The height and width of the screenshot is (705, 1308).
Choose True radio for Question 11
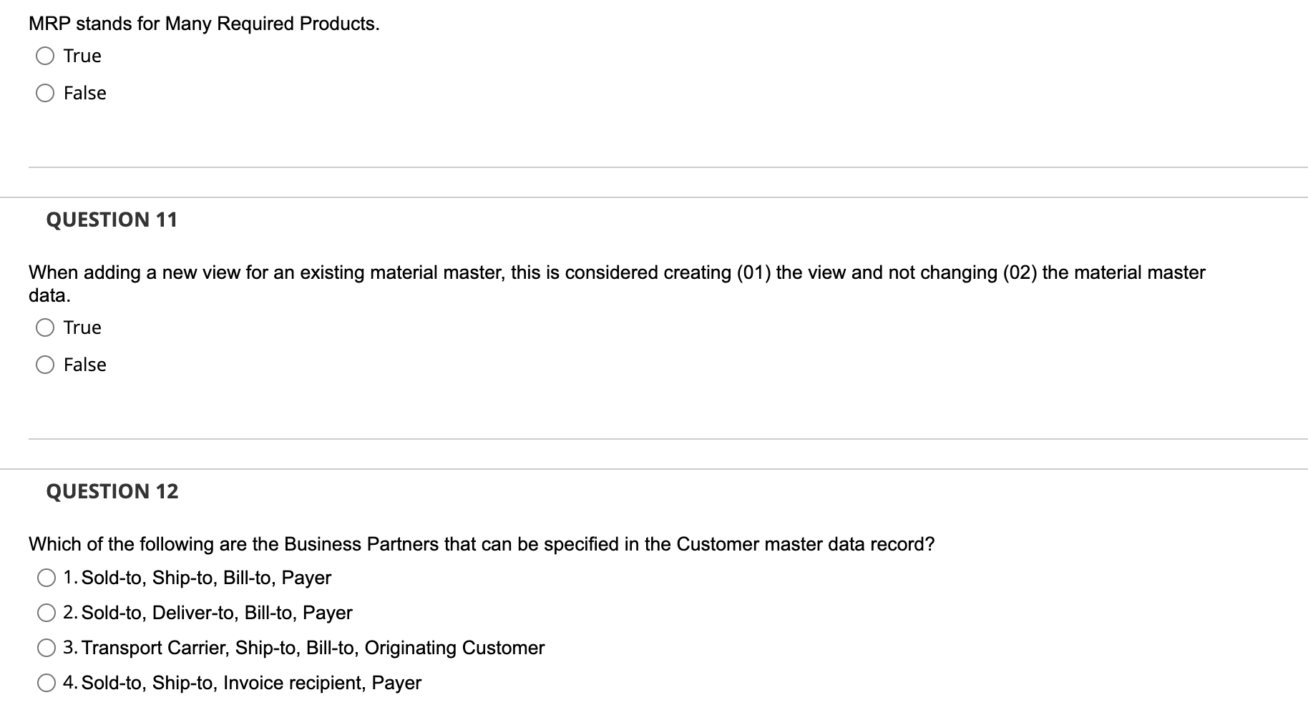(45, 327)
